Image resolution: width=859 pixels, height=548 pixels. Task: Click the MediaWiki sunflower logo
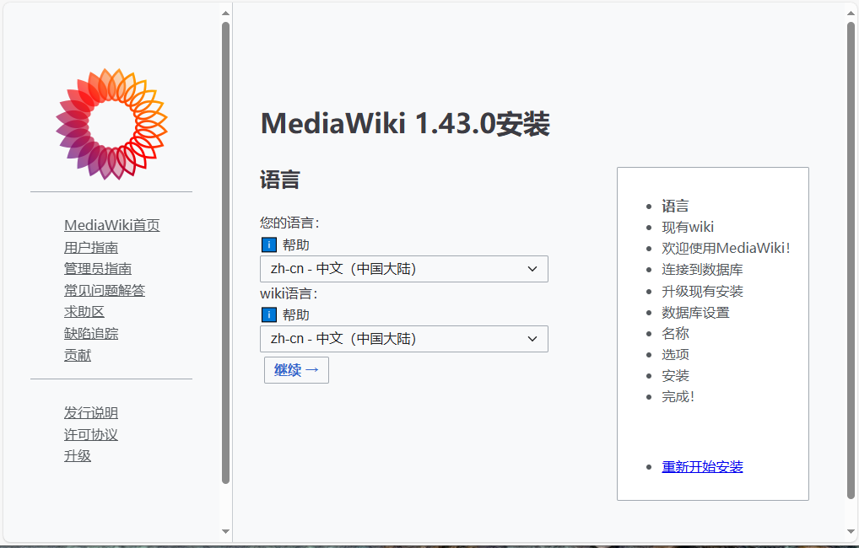tap(111, 124)
